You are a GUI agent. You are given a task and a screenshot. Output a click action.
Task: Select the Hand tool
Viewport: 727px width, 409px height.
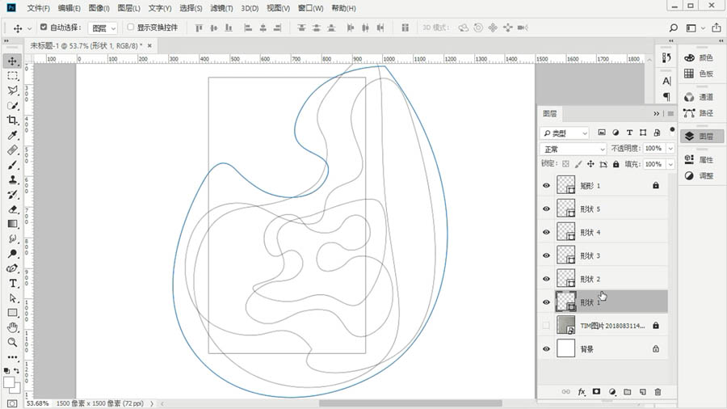13,327
